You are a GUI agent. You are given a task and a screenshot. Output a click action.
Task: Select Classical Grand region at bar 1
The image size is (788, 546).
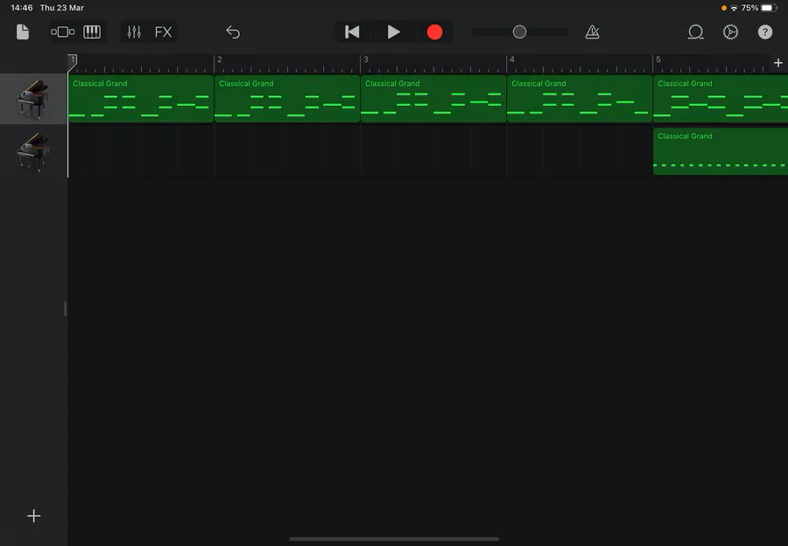coord(141,99)
